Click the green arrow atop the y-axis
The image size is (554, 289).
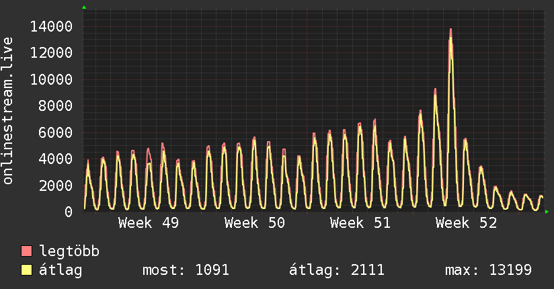click(84, 7)
